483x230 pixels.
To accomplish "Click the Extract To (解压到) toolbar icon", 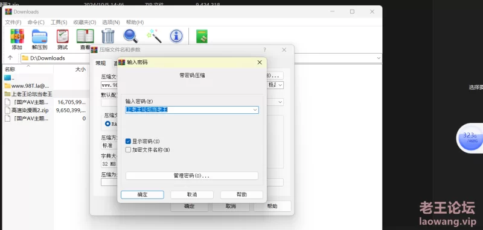I will [39, 39].
